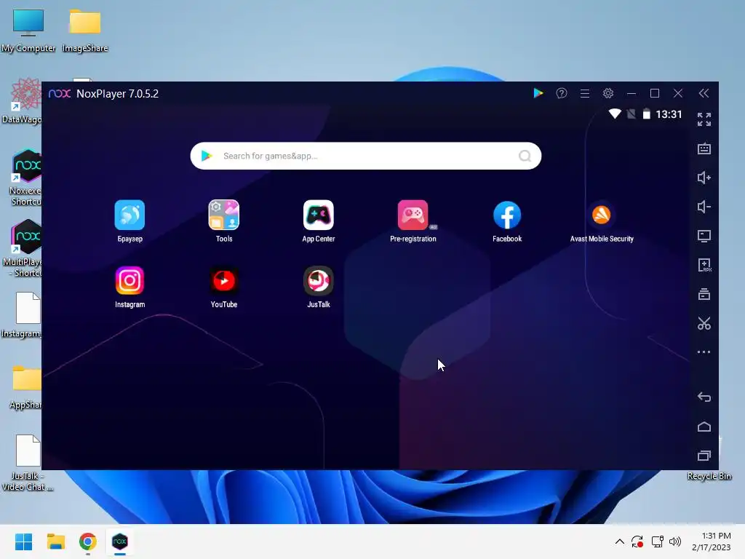The height and width of the screenshot is (559, 745).
Task: Toggle fullscreen mode in the sidebar
Action: (704, 119)
